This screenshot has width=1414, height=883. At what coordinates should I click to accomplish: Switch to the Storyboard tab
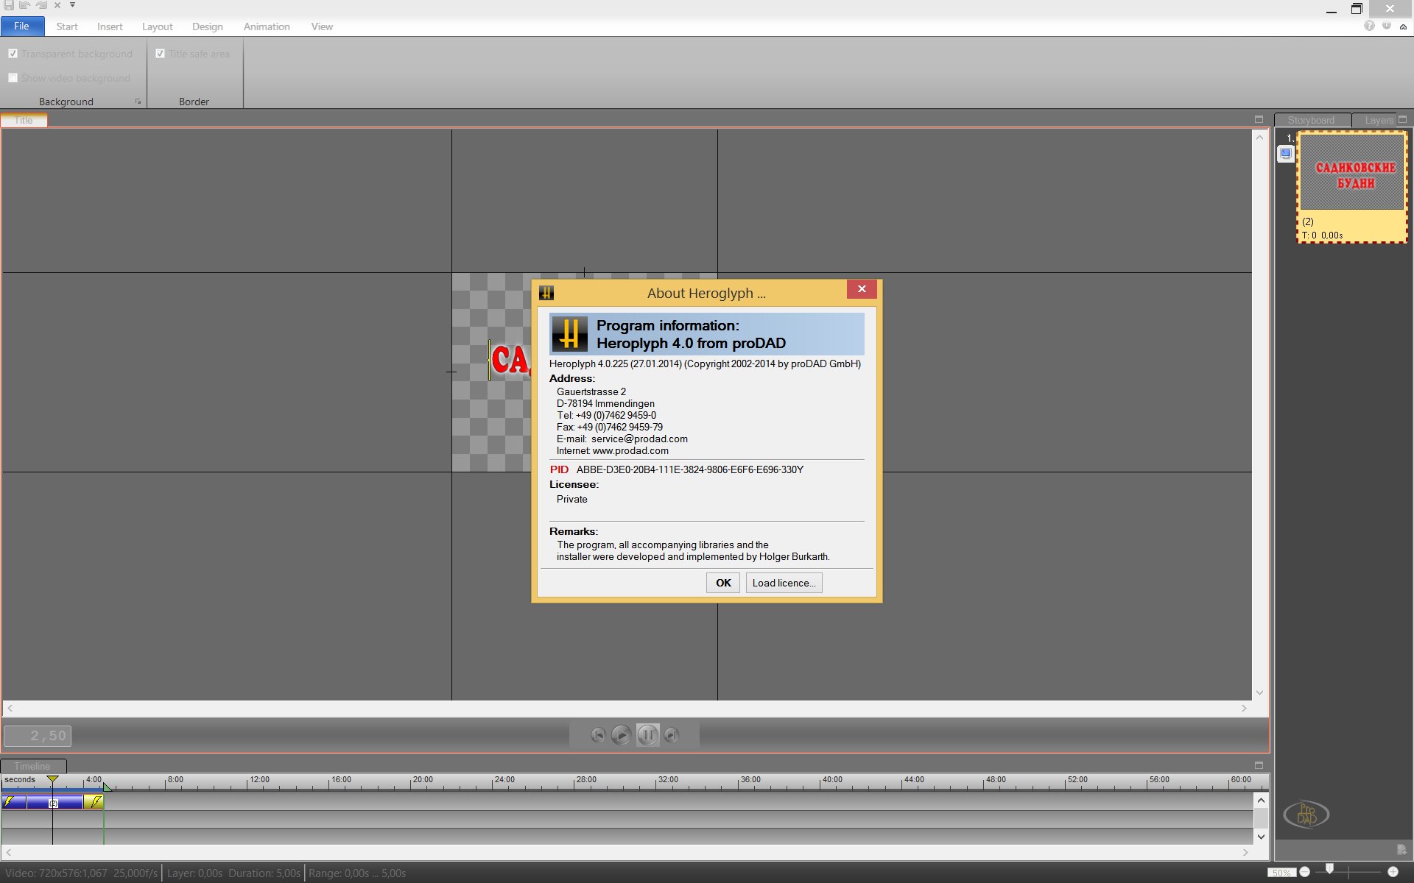pyautogui.click(x=1311, y=120)
